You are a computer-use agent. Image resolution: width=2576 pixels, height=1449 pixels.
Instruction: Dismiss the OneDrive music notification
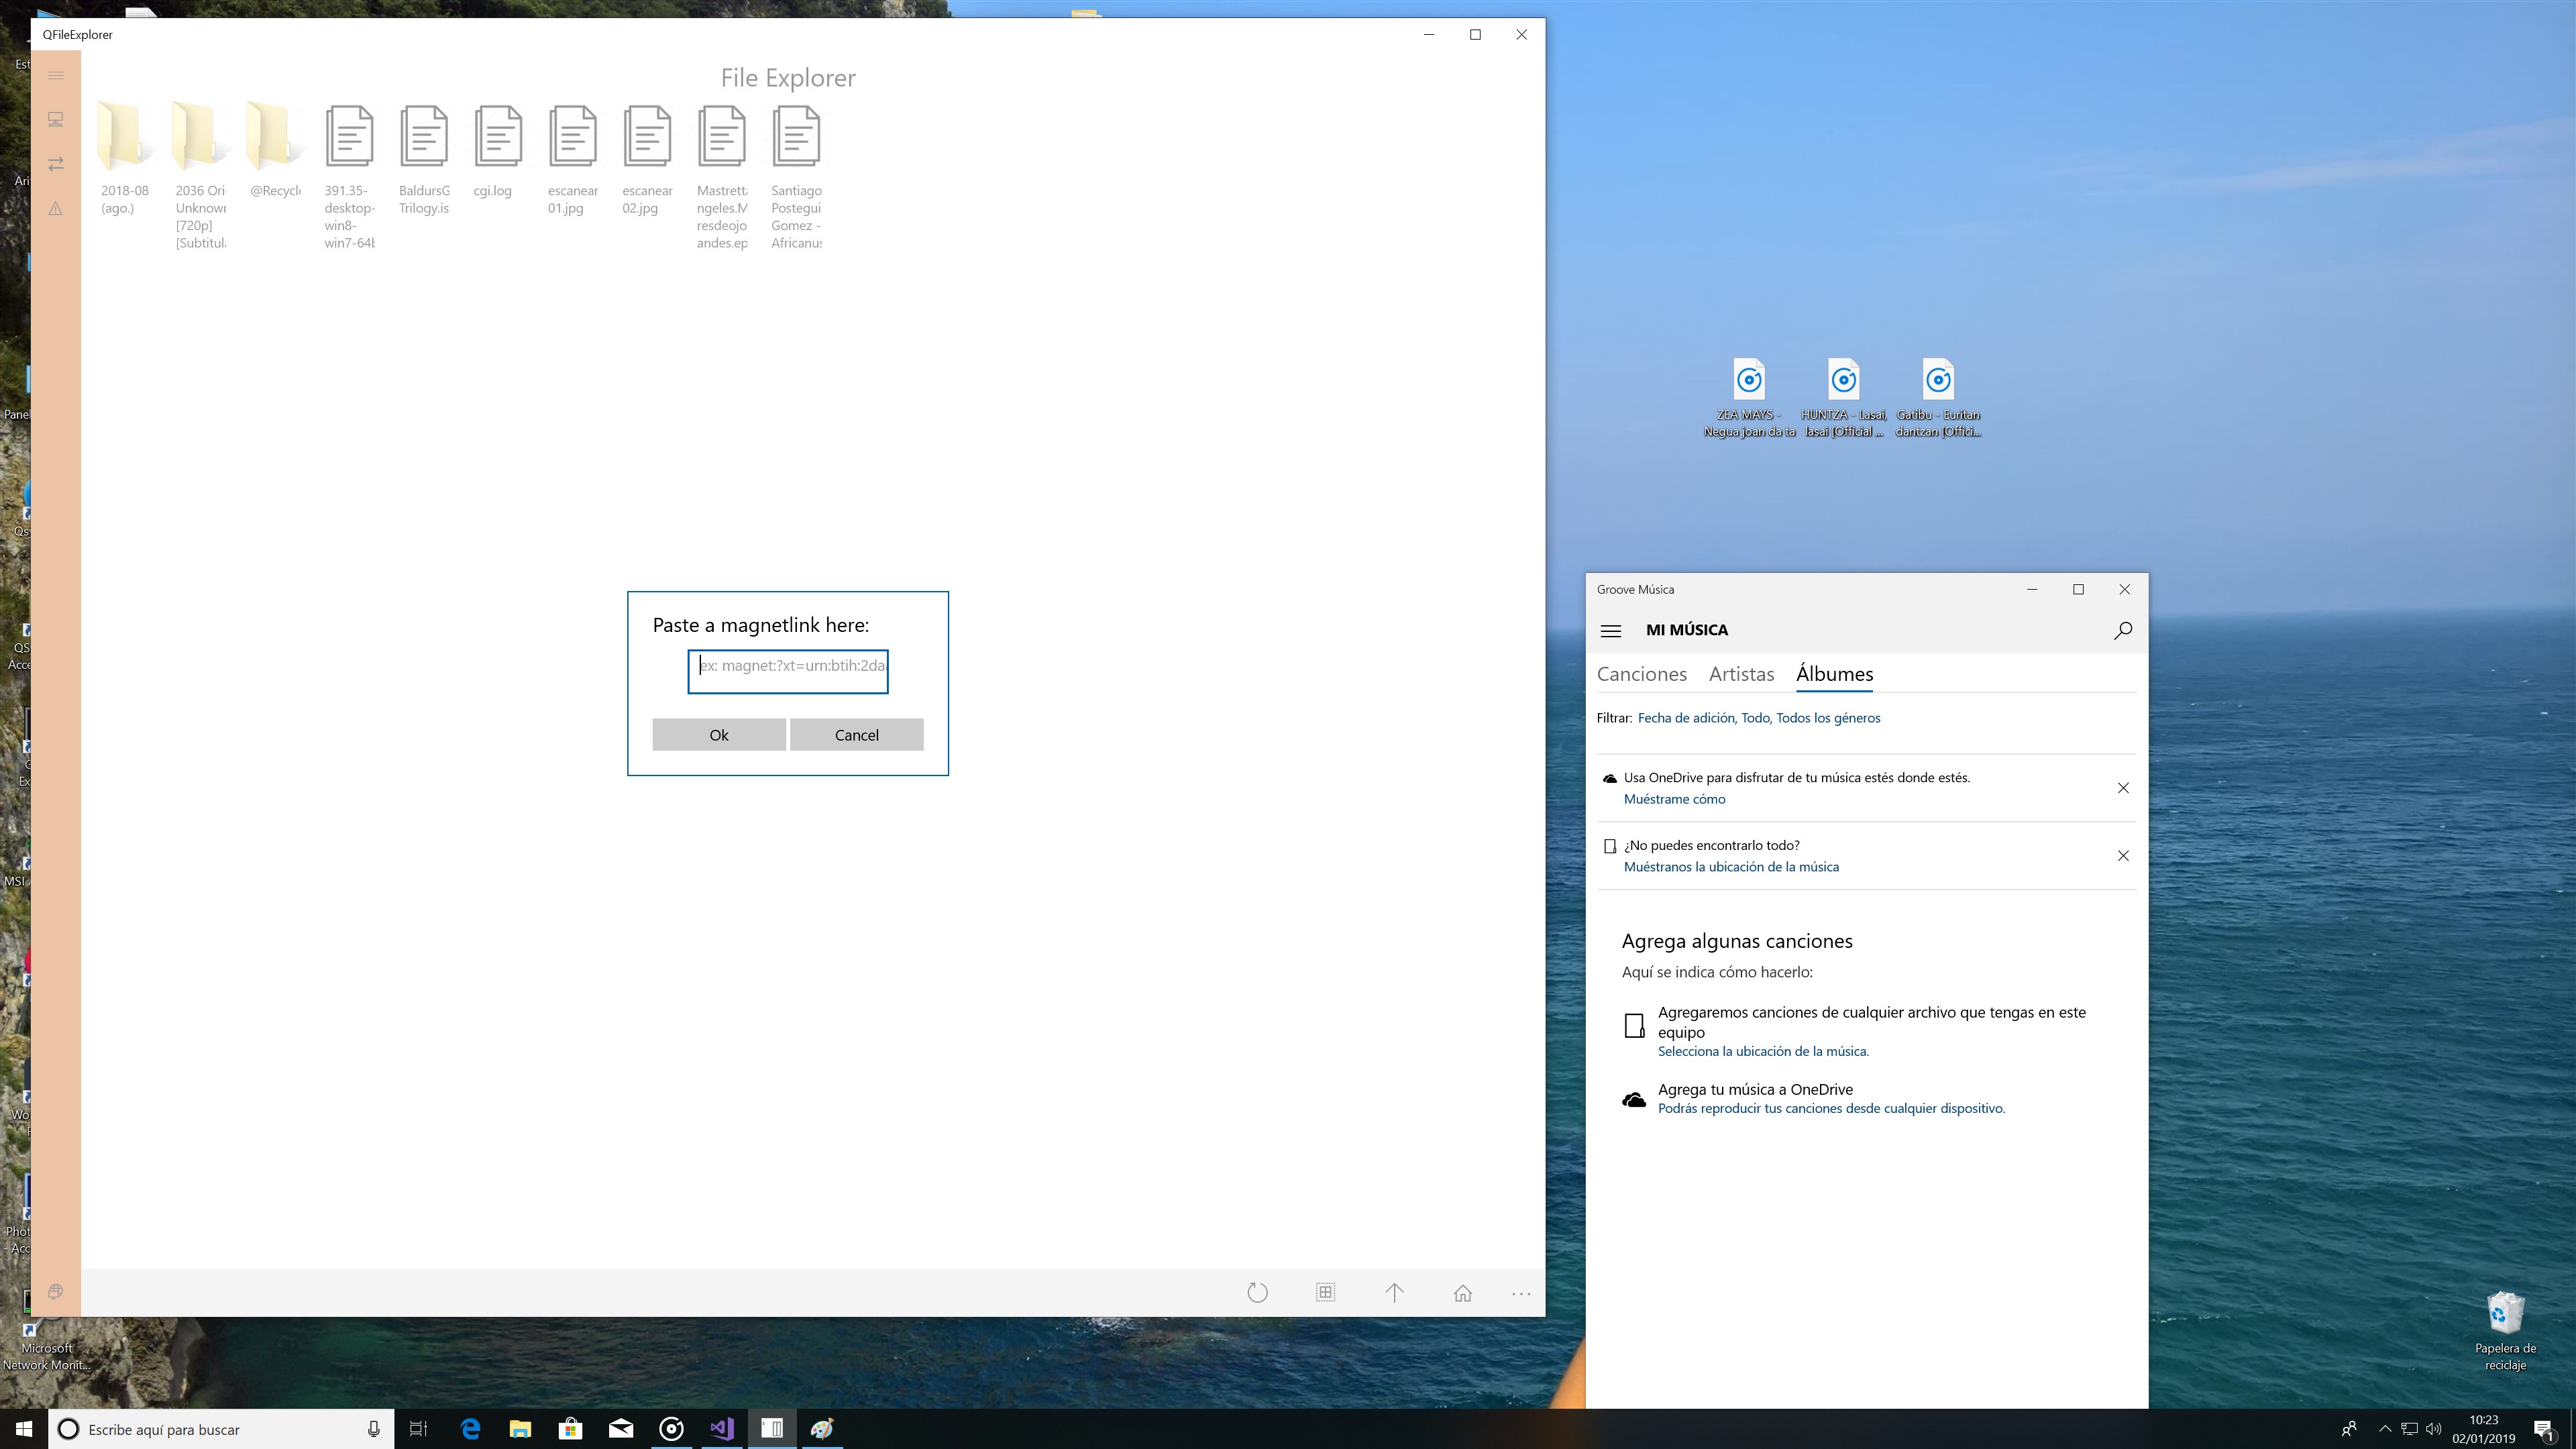2122,788
